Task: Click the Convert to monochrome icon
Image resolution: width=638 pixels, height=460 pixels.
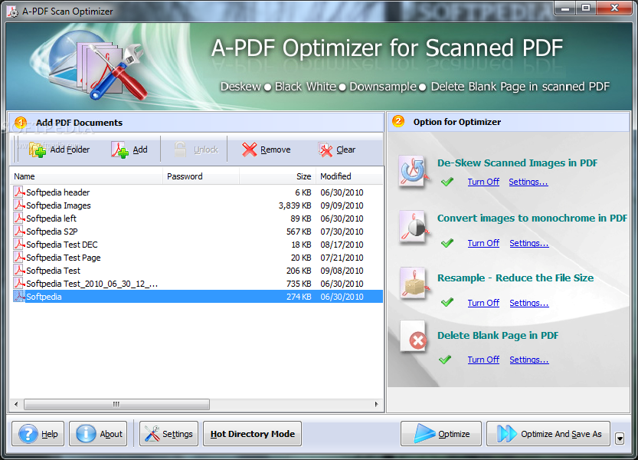Action: click(414, 227)
